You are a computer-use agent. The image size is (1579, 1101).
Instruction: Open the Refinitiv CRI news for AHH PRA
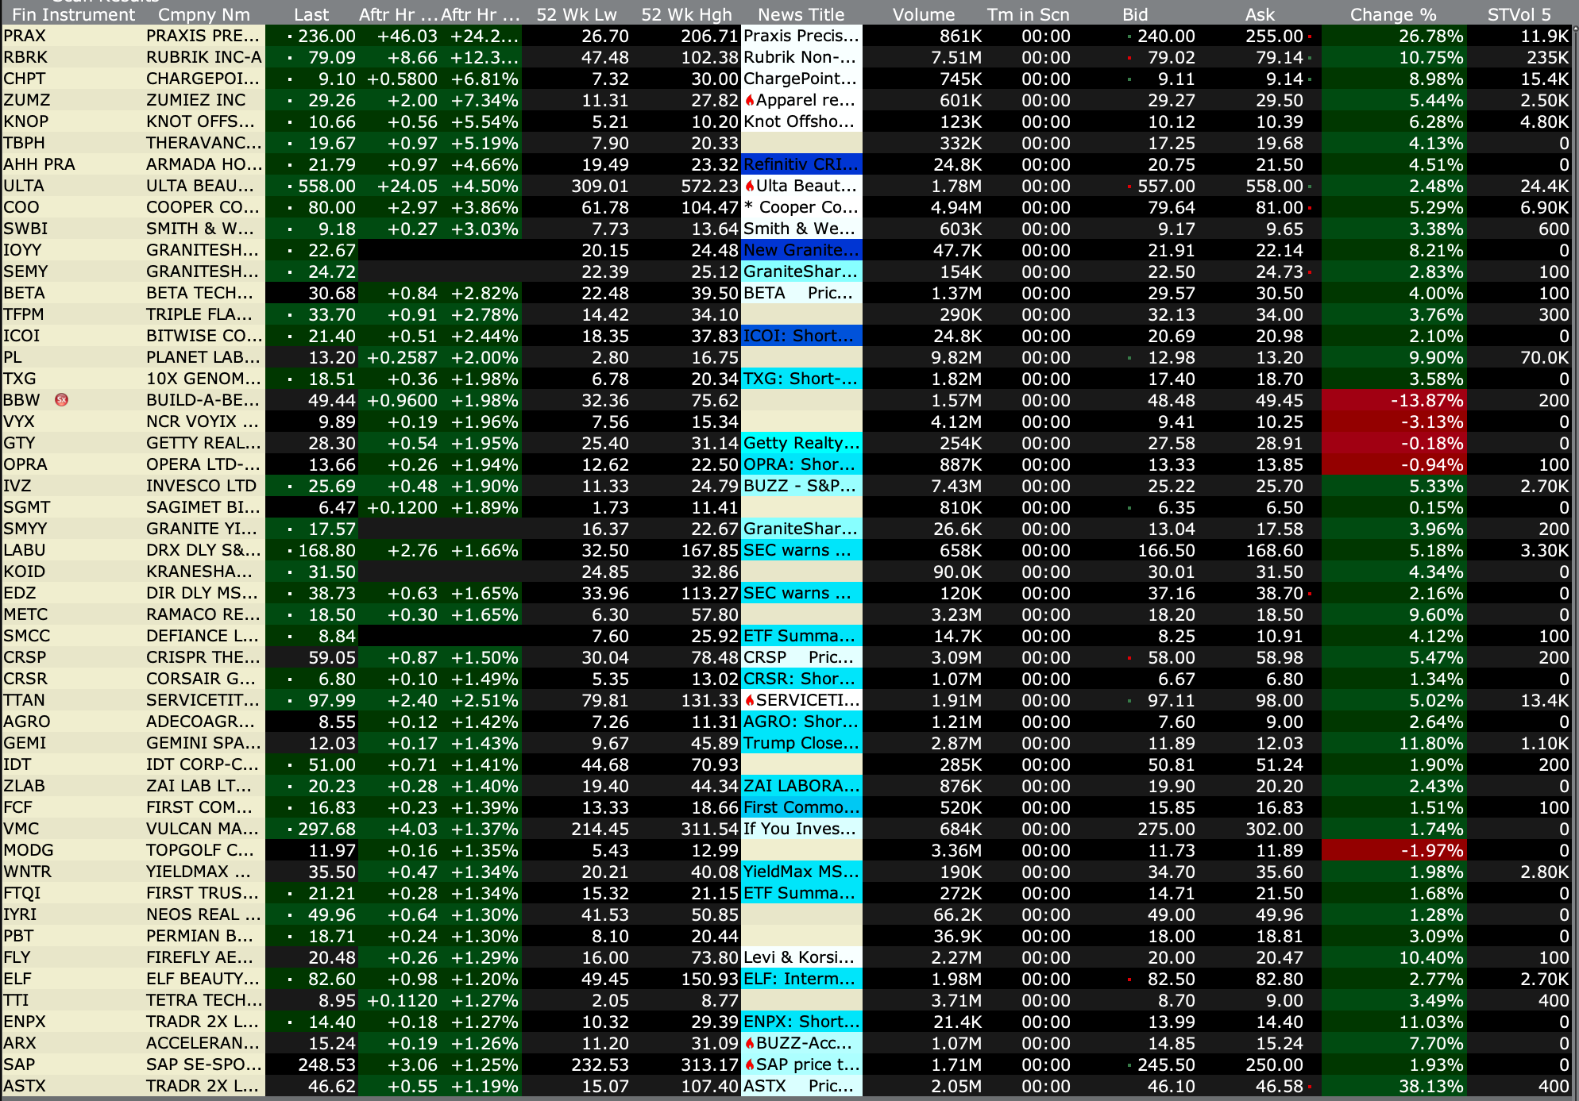[x=801, y=164]
